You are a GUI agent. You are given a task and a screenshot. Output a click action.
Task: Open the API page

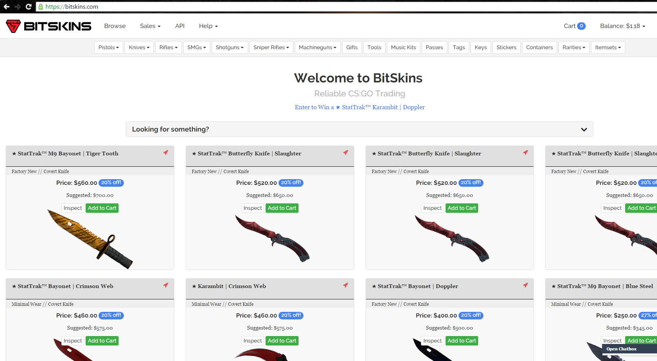tap(180, 26)
